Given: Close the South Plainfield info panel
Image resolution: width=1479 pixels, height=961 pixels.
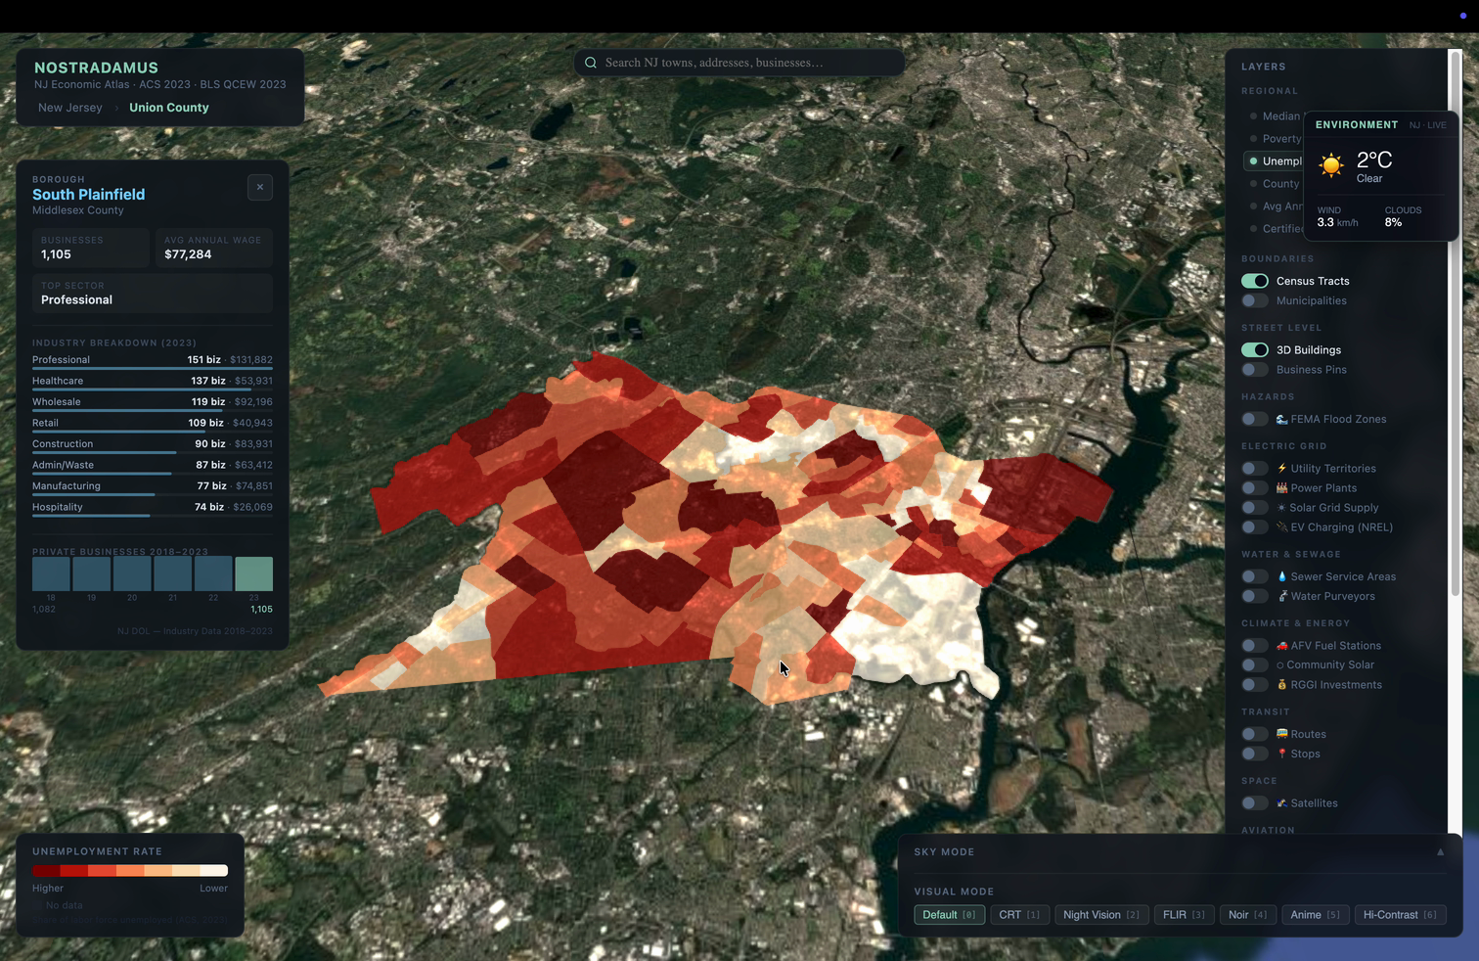Looking at the screenshot, I should [260, 187].
